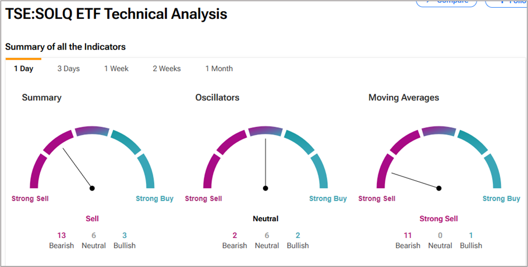Click the Oscillators gauge needle pivot dot

point(266,188)
